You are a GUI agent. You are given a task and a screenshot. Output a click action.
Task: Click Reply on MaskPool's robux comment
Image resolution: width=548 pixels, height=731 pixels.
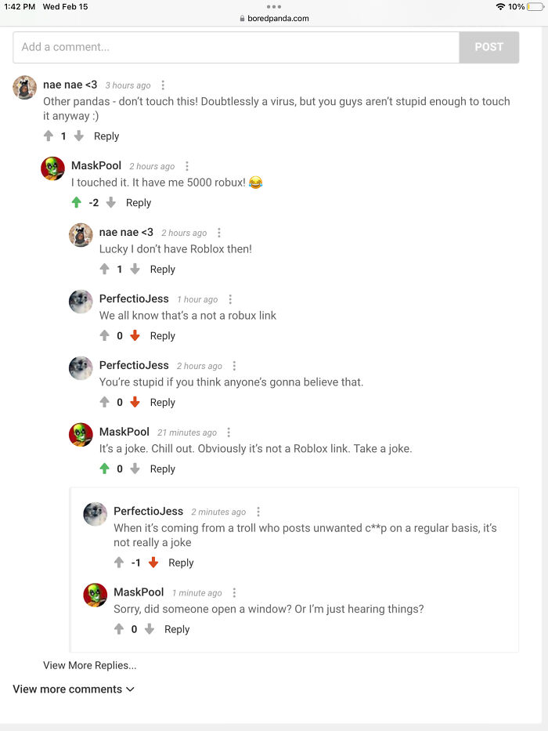tap(138, 203)
